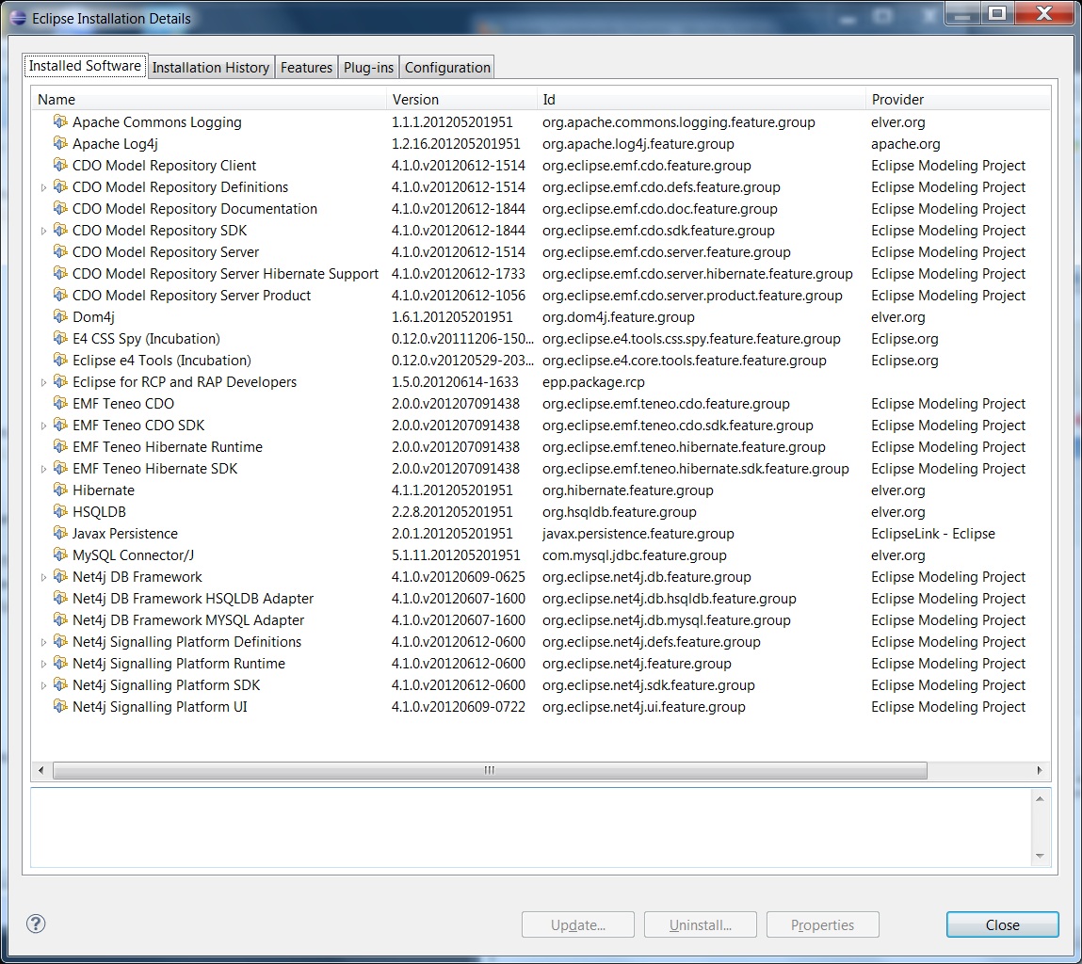Screen dimensions: 1082x964
Task: Expand Net4j Signalling Platform SDK
Action: pyautogui.click(x=43, y=685)
